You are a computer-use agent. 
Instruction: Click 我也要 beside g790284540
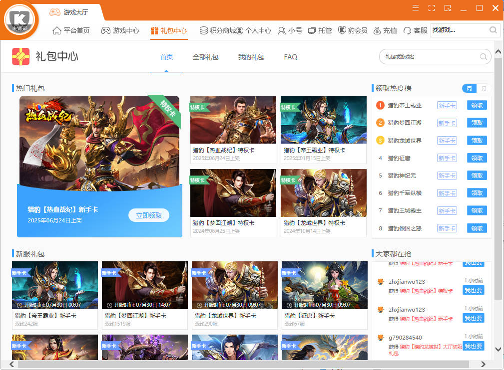[x=474, y=346]
